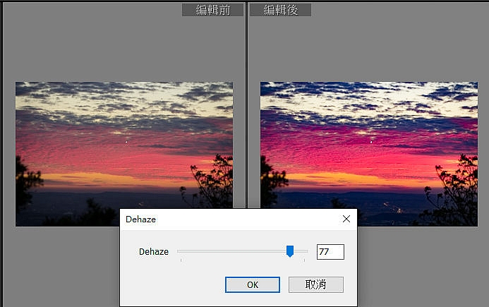The image size is (489, 307).
Task: Click the minimum tick mark under the slider
Action: 181,260
